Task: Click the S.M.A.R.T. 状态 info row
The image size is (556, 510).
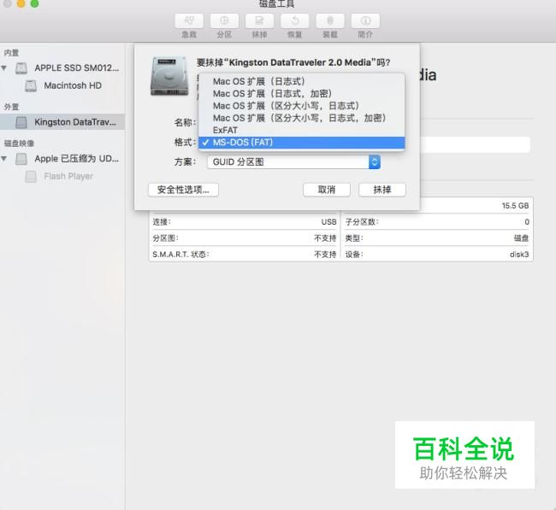Action: [x=245, y=255]
